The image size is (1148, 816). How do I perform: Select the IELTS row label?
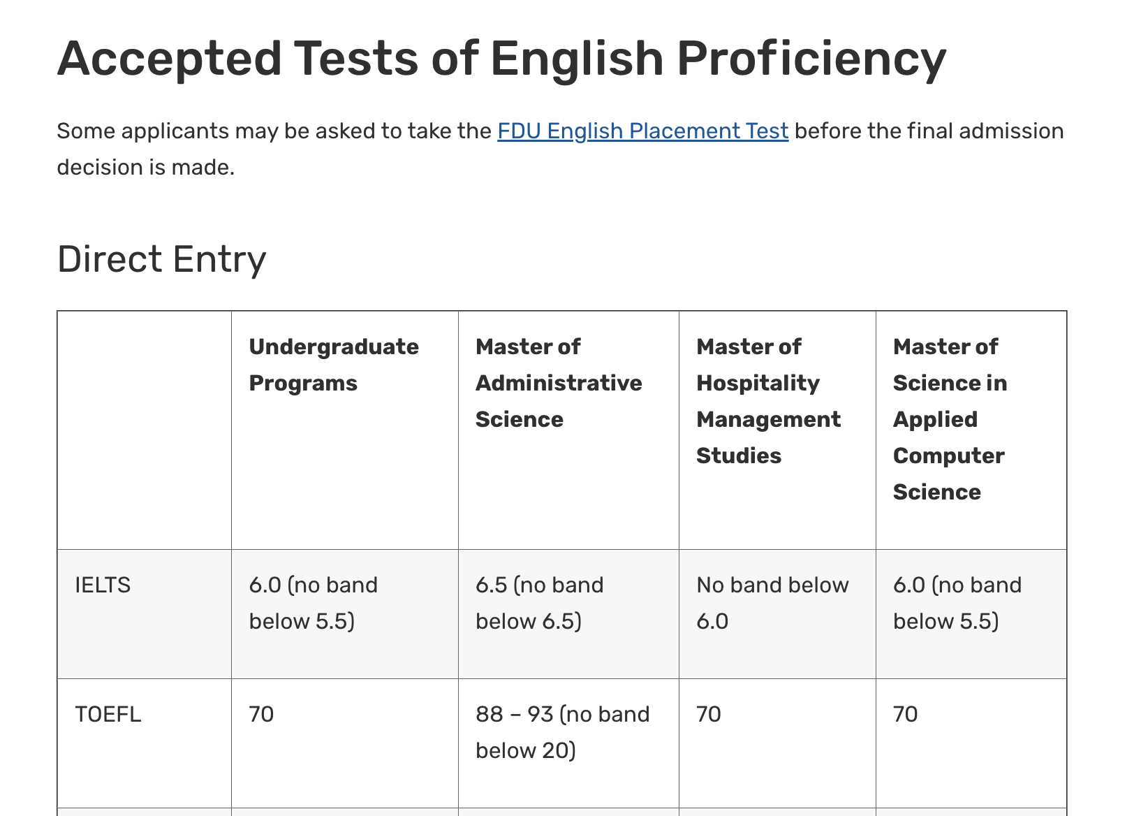103,585
